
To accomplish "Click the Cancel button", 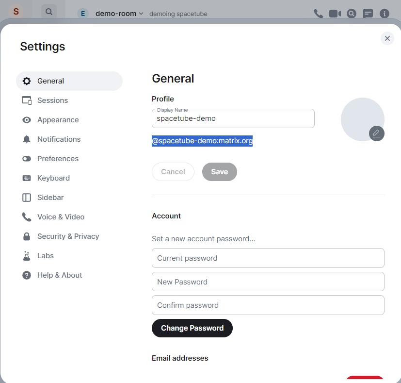I will point(173,172).
